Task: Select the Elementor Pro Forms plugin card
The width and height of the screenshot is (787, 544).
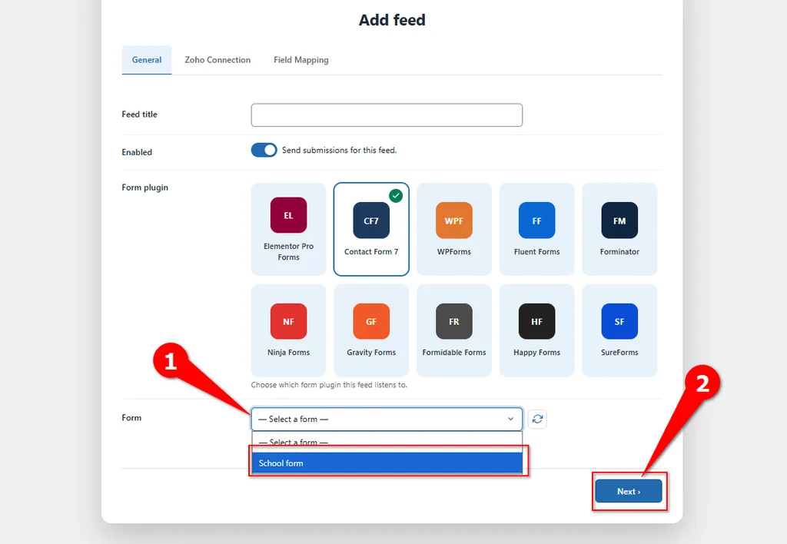Action: pyautogui.click(x=288, y=229)
